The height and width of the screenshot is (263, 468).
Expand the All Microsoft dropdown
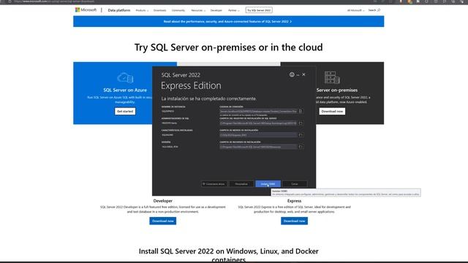tap(355, 10)
